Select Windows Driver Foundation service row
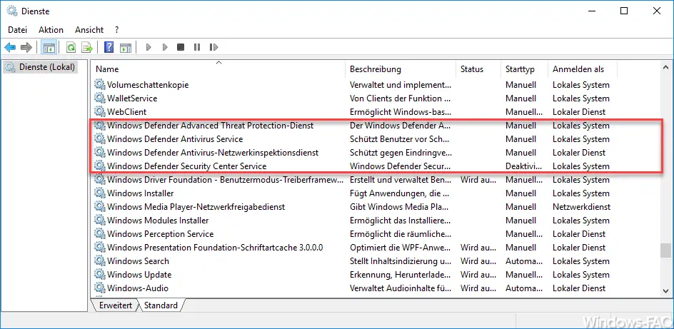The image size is (674, 329). pos(354,180)
